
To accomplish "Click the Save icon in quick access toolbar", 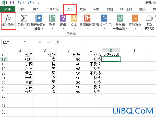I will [x=12, y=2].
